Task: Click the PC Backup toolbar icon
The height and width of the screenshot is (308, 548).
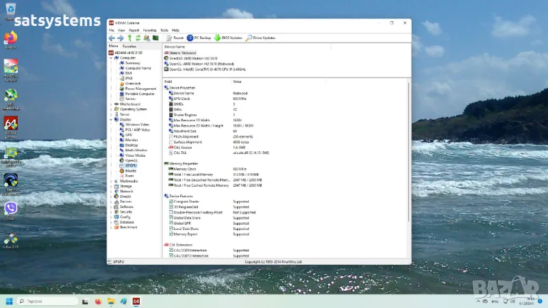Action: [199, 38]
